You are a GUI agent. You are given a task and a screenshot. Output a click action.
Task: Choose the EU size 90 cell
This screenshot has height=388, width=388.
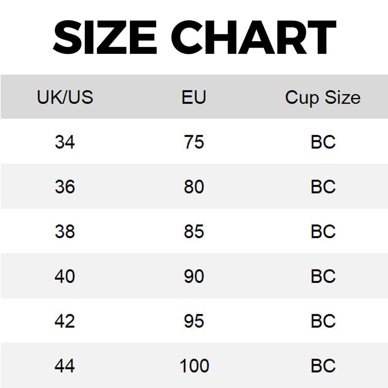[194, 276]
